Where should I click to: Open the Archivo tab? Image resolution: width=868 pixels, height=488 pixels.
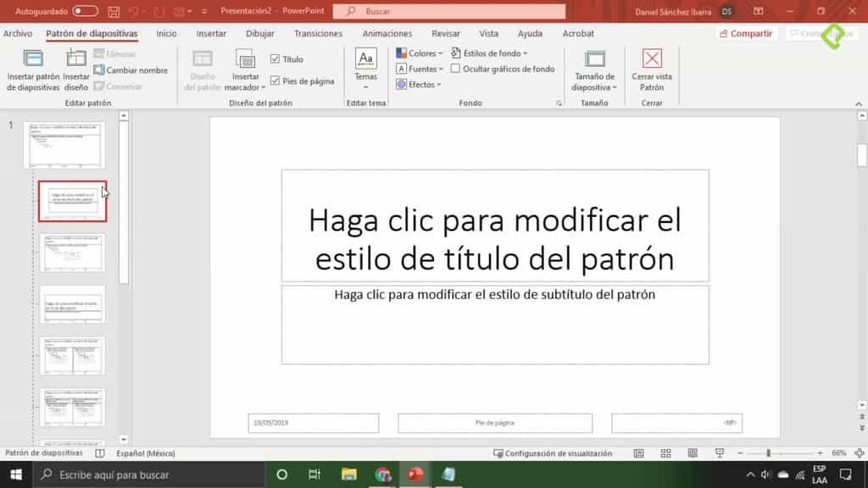click(x=18, y=33)
